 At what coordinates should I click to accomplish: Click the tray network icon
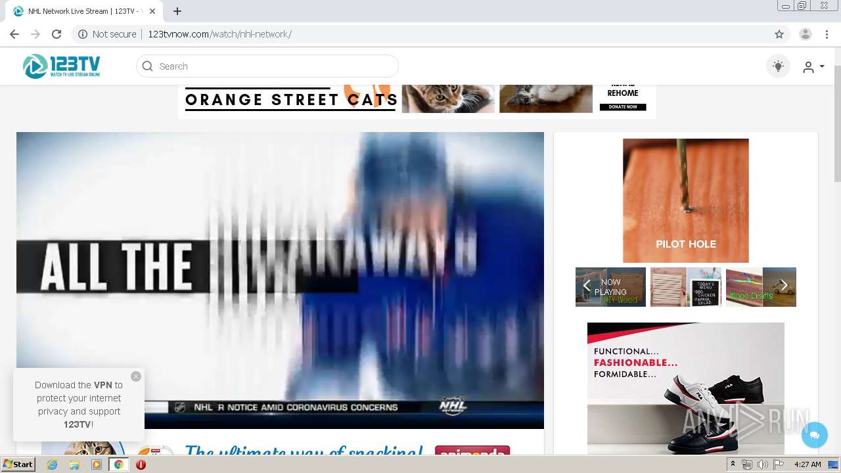coord(747,464)
